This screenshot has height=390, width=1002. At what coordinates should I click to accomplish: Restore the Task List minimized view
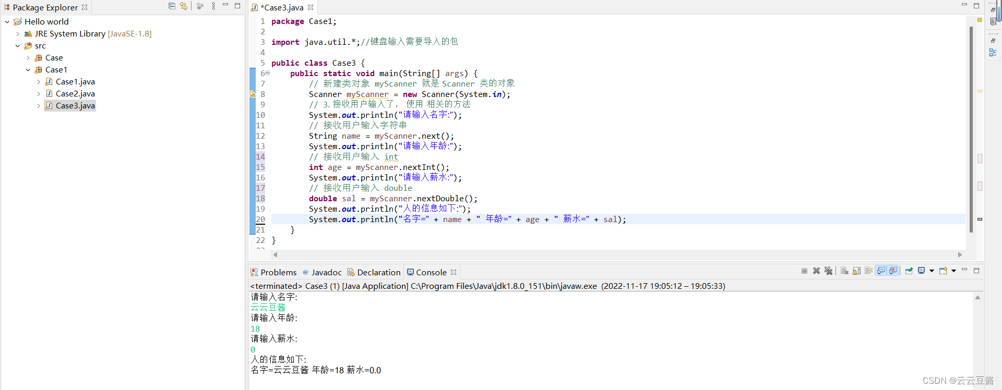point(993,10)
